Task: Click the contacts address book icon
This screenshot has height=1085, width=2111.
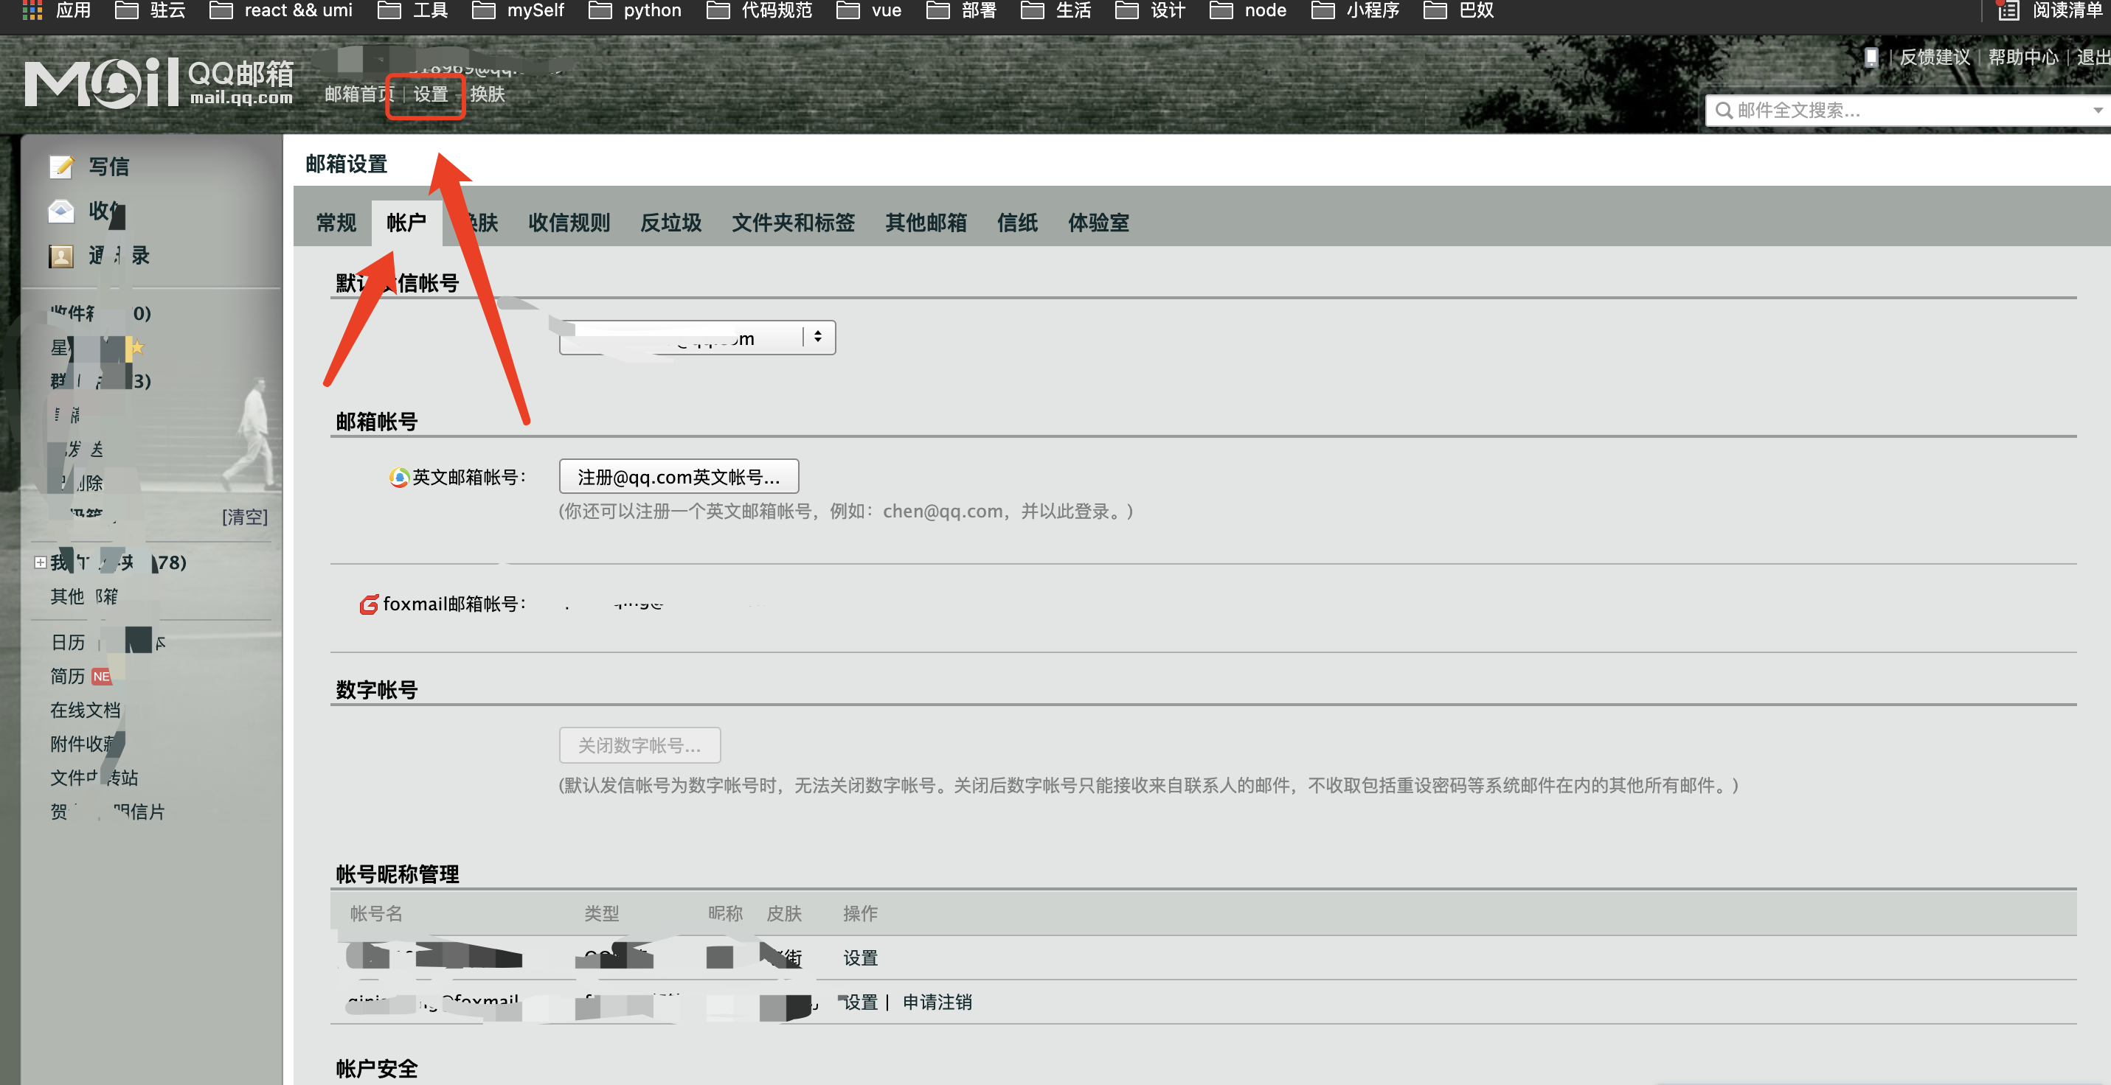Action: coord(61,257)
